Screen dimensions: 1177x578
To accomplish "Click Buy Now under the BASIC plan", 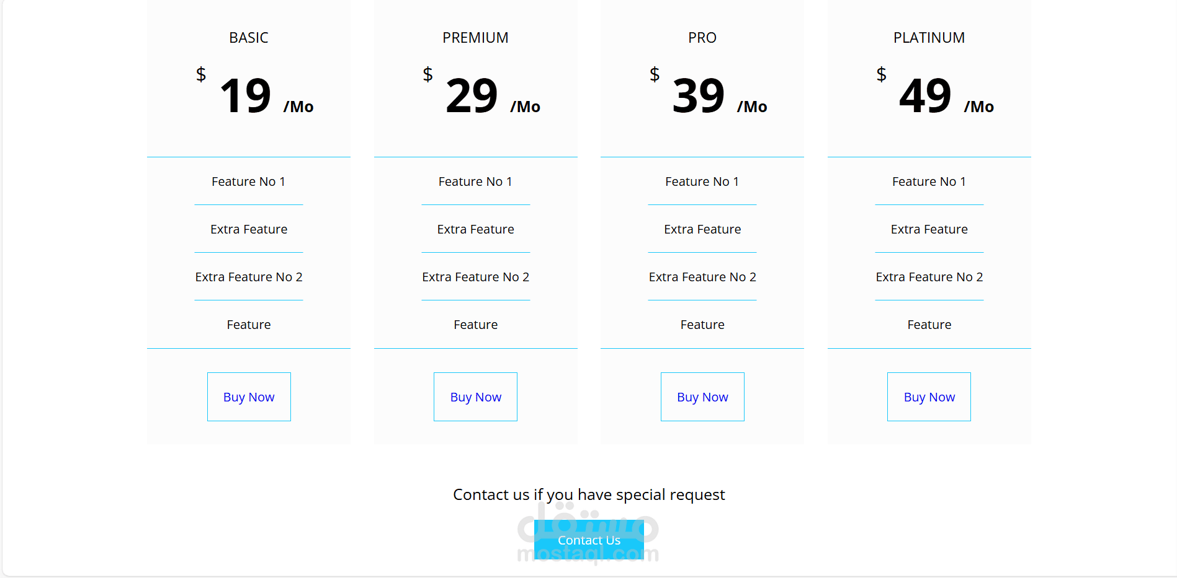I will tap(249, 396).
